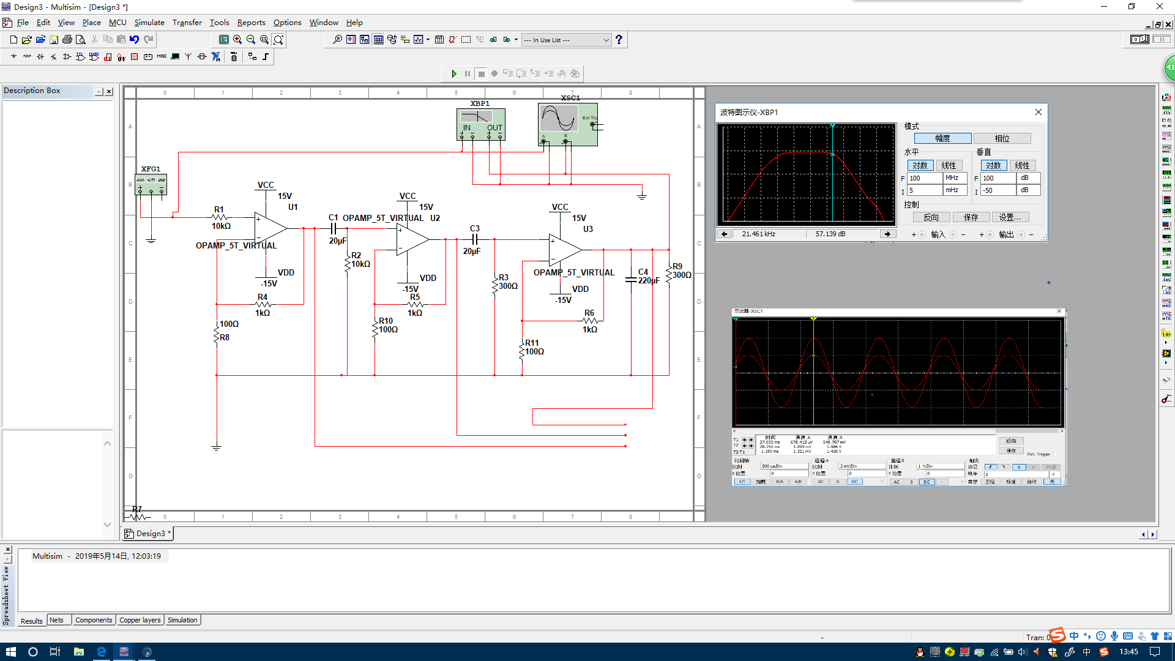
Task: Click the Run simulation play button
Action: pos(453,73)
